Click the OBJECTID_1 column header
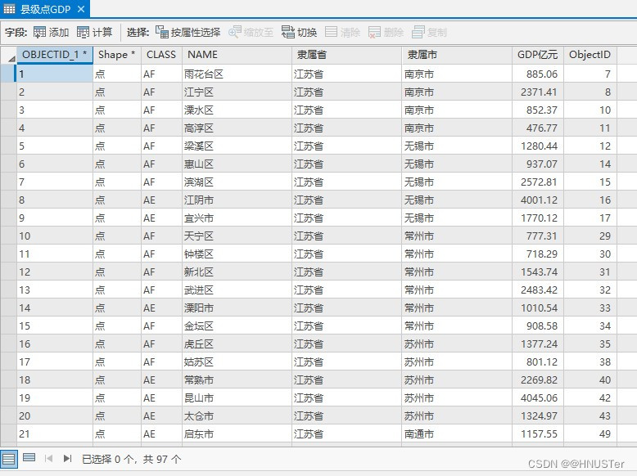The width and height of the screenshot is (637, 476). coord(55,55)
